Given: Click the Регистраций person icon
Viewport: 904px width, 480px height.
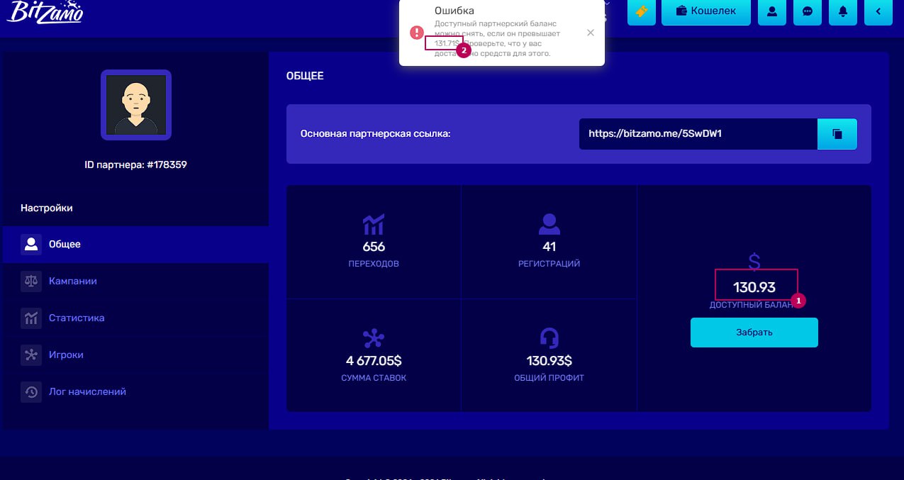Looking at the screenshot, I should (x=549, y=224).
